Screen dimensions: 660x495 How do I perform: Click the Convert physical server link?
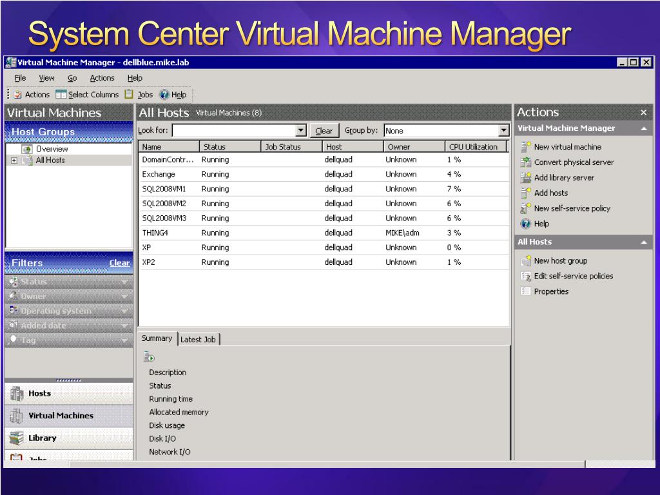[x=574, y=162]
